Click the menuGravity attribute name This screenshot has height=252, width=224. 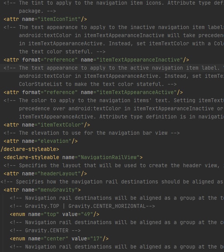pos(58,190)
